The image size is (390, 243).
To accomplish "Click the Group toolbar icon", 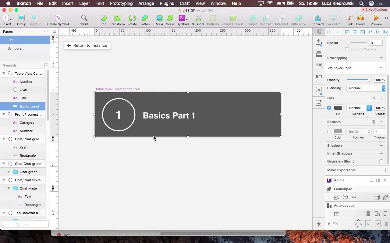I will pos(21,20).
